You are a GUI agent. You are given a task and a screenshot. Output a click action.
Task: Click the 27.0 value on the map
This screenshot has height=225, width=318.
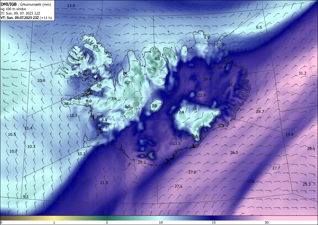[x=192, y=172]
